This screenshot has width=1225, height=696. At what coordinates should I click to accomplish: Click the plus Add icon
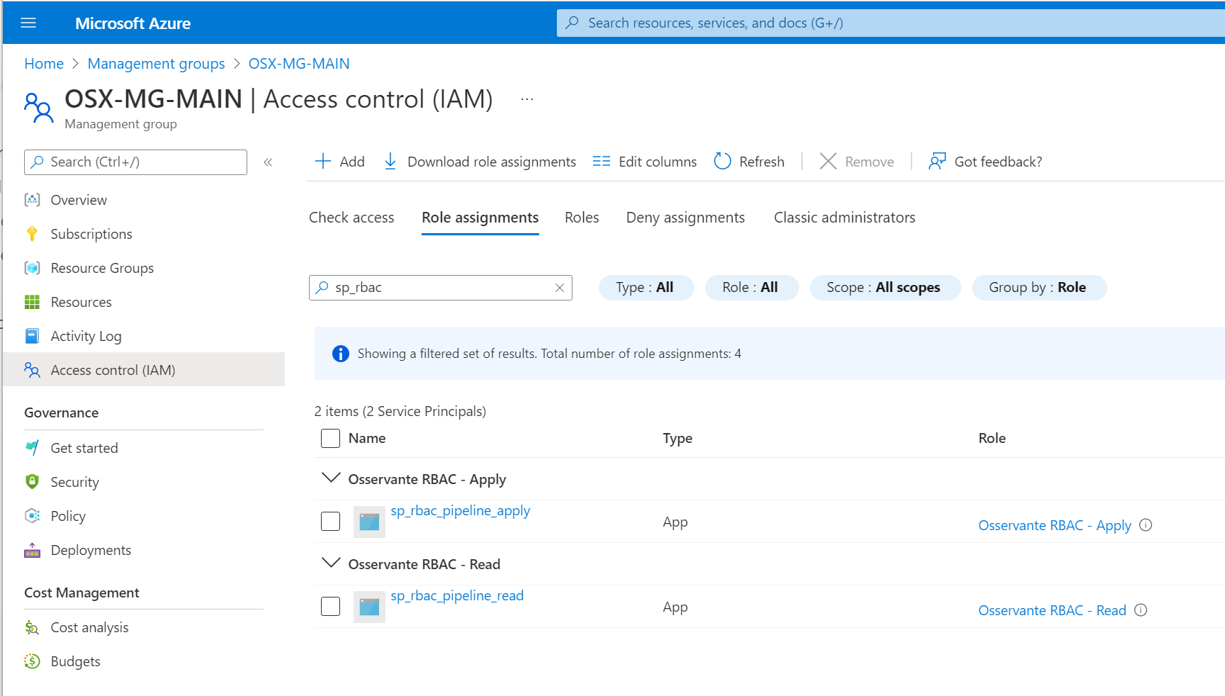tap(323, 162)
